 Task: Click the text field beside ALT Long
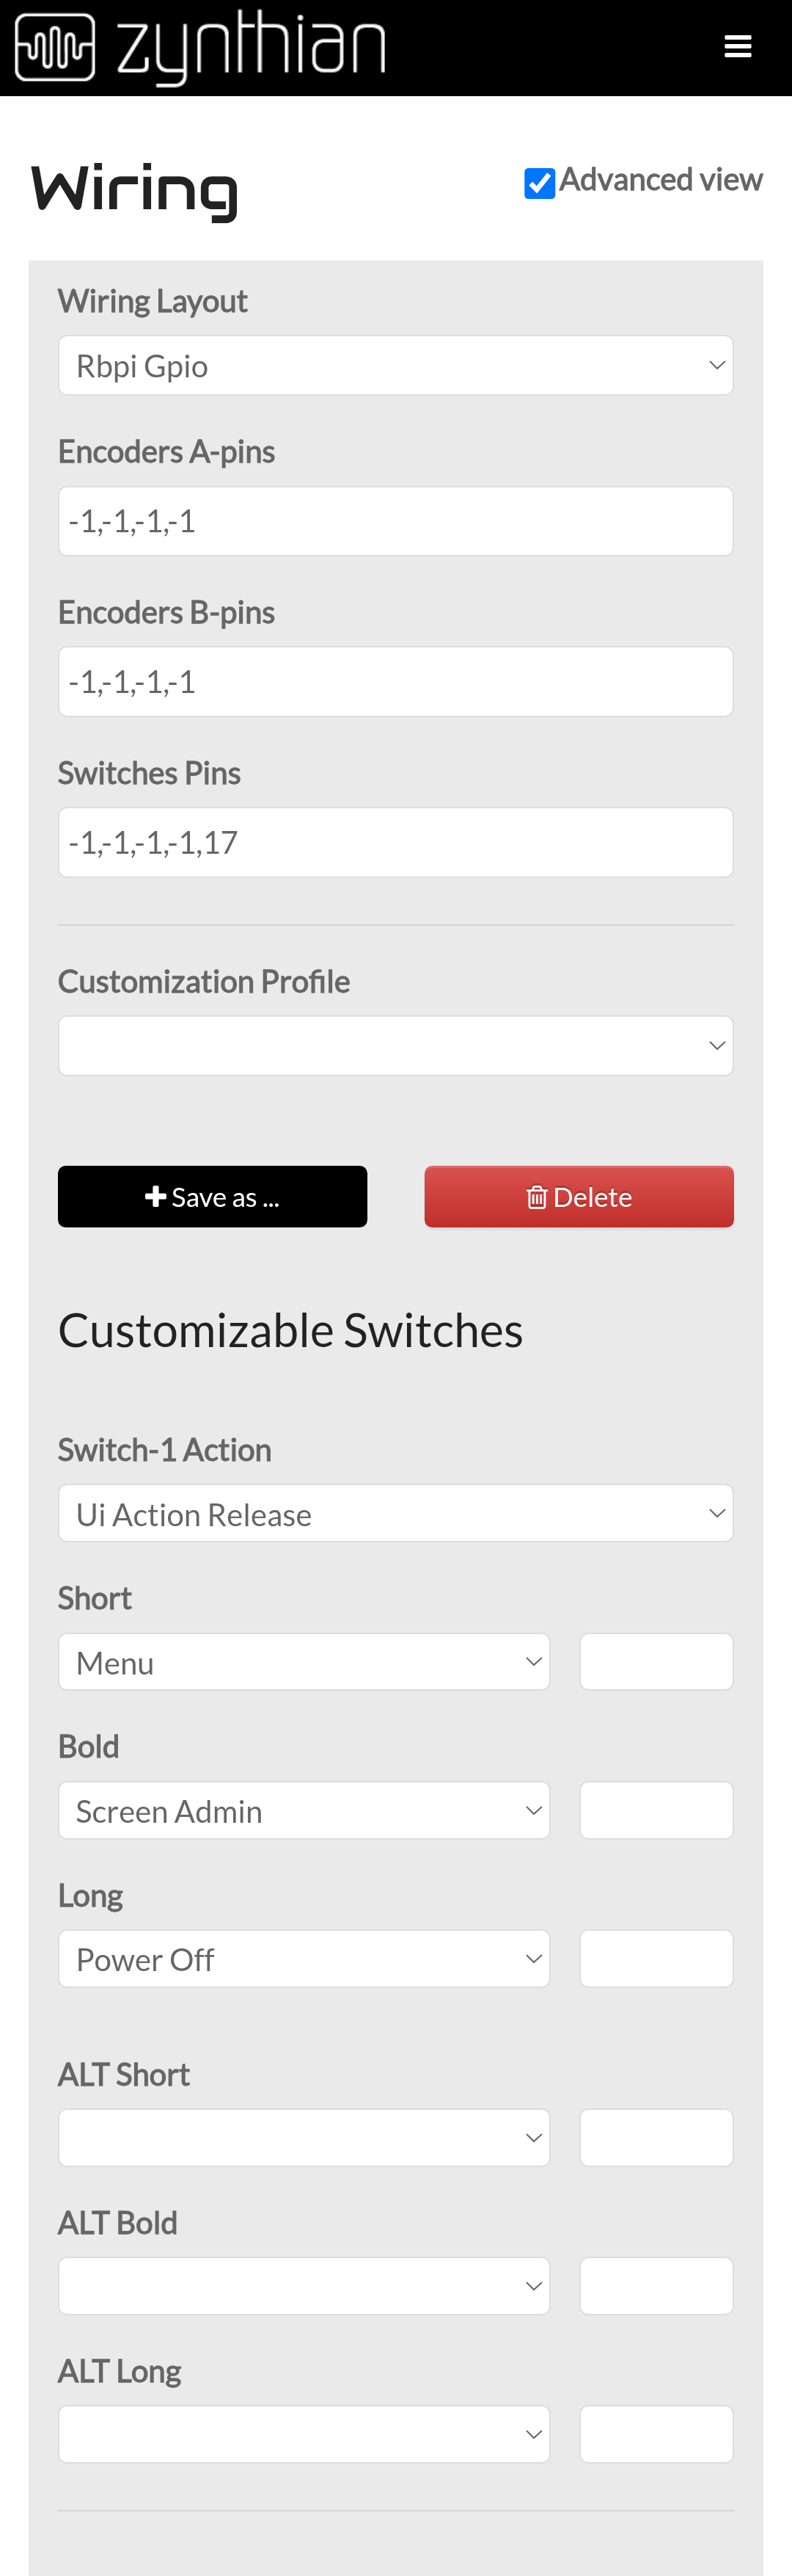(656, 2434)
